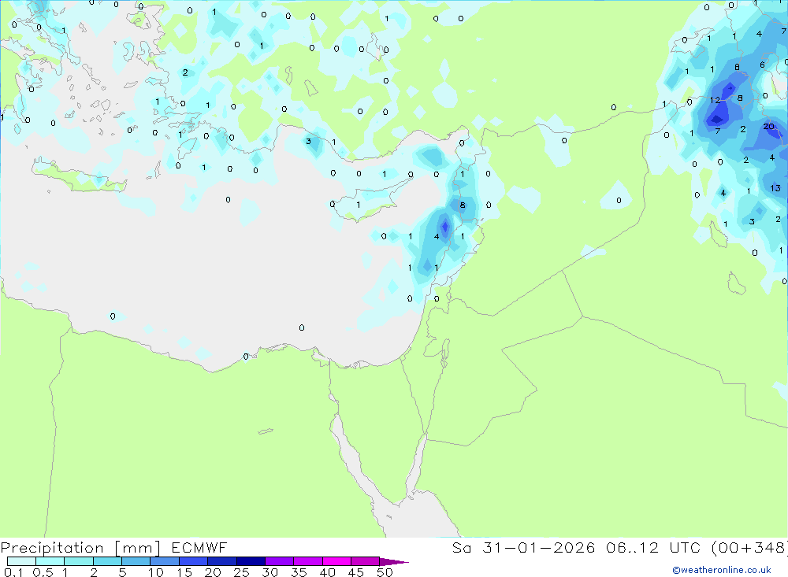Click the purple arrow at legend end

394,562
